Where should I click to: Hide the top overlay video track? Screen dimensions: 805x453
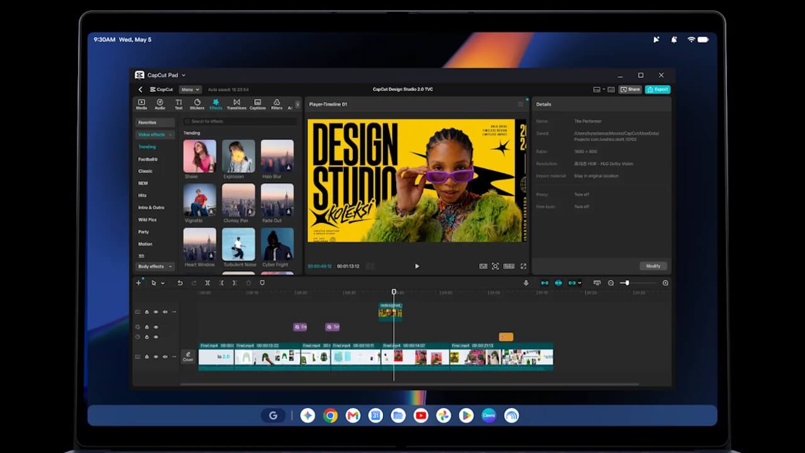point(156,312)
